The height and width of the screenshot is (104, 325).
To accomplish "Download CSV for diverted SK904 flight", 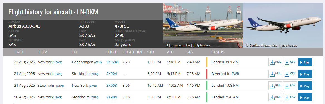I will tap(290, 74).
